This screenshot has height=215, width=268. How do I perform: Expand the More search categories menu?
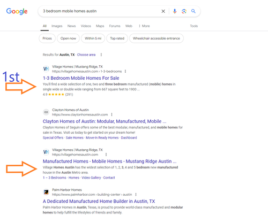pos(144,26)
